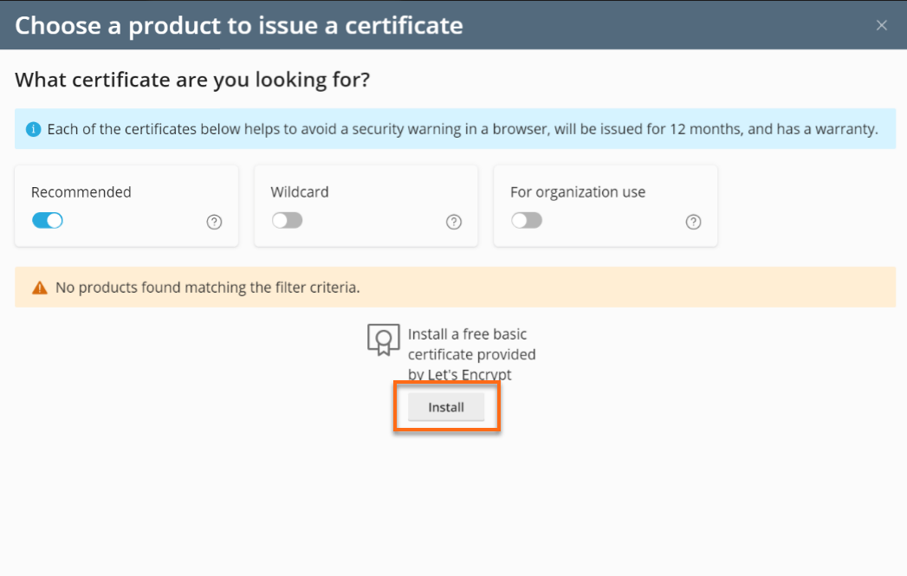Close the certificate product dialog
This screenshot has width=907, height=576.
tap(882, 25)
